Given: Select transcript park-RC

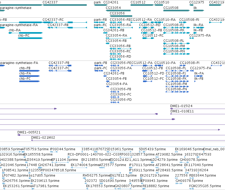Looking at the screenshot, I should click(x=100, y=25).
